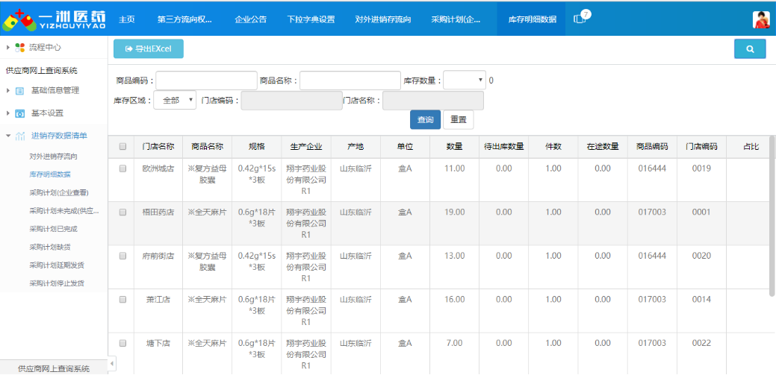Check the row checkbox for 欧洲城店
This screenshot has height=375, width=776.
122,168
